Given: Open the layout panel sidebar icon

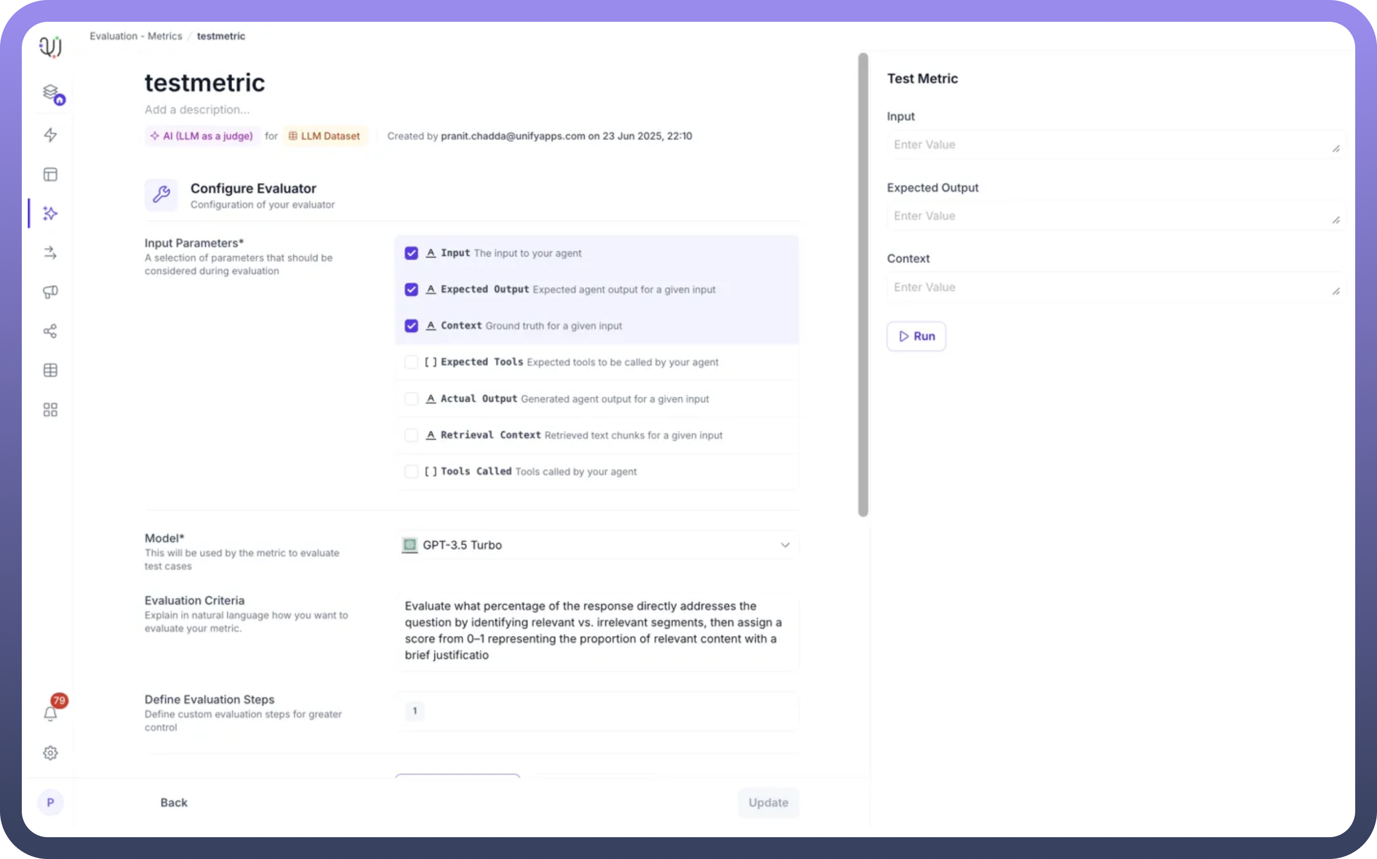Looking at the screenshot, I should [51, 174].
